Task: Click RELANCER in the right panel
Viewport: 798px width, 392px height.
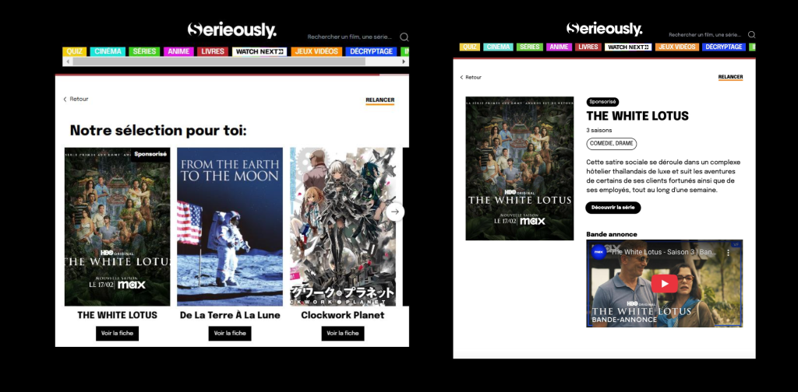Action: coord(730,77)
